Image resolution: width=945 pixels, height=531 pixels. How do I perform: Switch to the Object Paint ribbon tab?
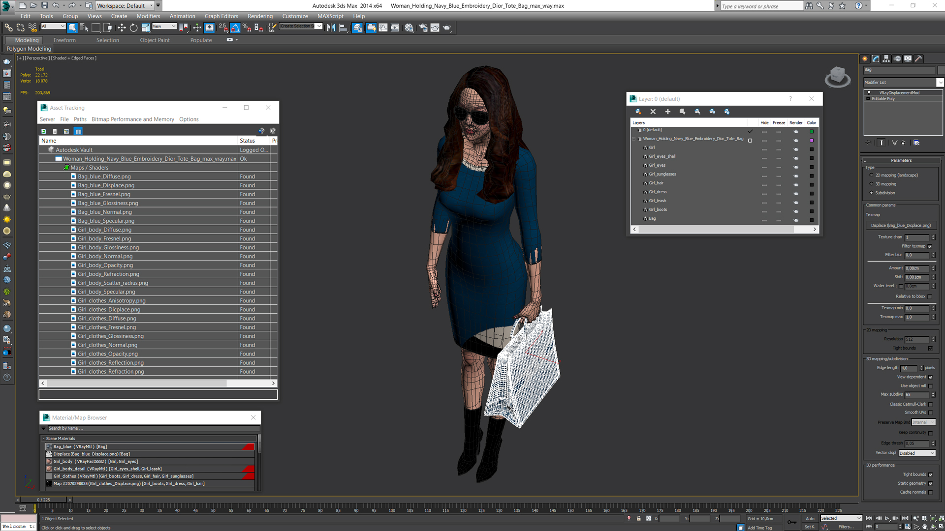coord(155,40)
